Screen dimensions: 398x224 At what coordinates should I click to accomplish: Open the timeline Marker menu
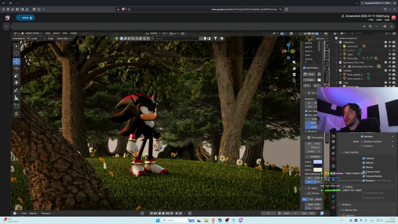(33, 213)
